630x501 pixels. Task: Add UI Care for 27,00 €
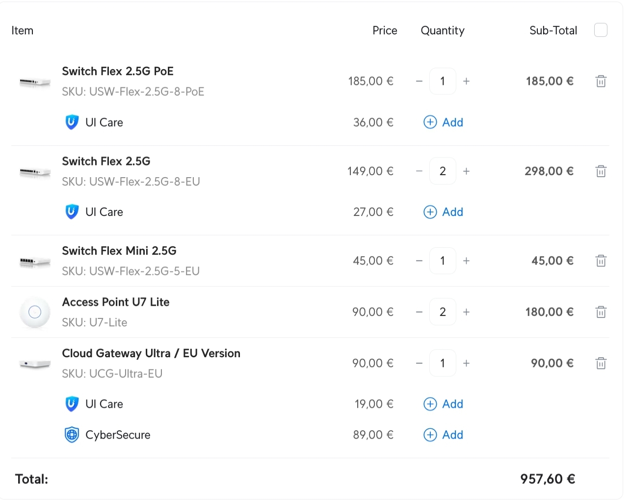click(x=443, y=212)
